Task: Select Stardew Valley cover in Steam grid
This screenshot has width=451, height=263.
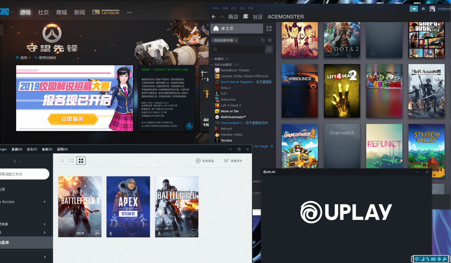Action: pos(426,151)
